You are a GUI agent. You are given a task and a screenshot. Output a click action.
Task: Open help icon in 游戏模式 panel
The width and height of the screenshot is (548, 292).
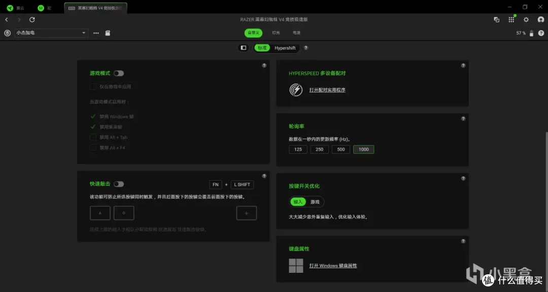pos(264,65)
